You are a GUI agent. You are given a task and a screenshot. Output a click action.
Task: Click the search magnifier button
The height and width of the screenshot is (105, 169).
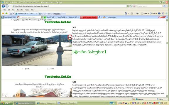(164, 6)
